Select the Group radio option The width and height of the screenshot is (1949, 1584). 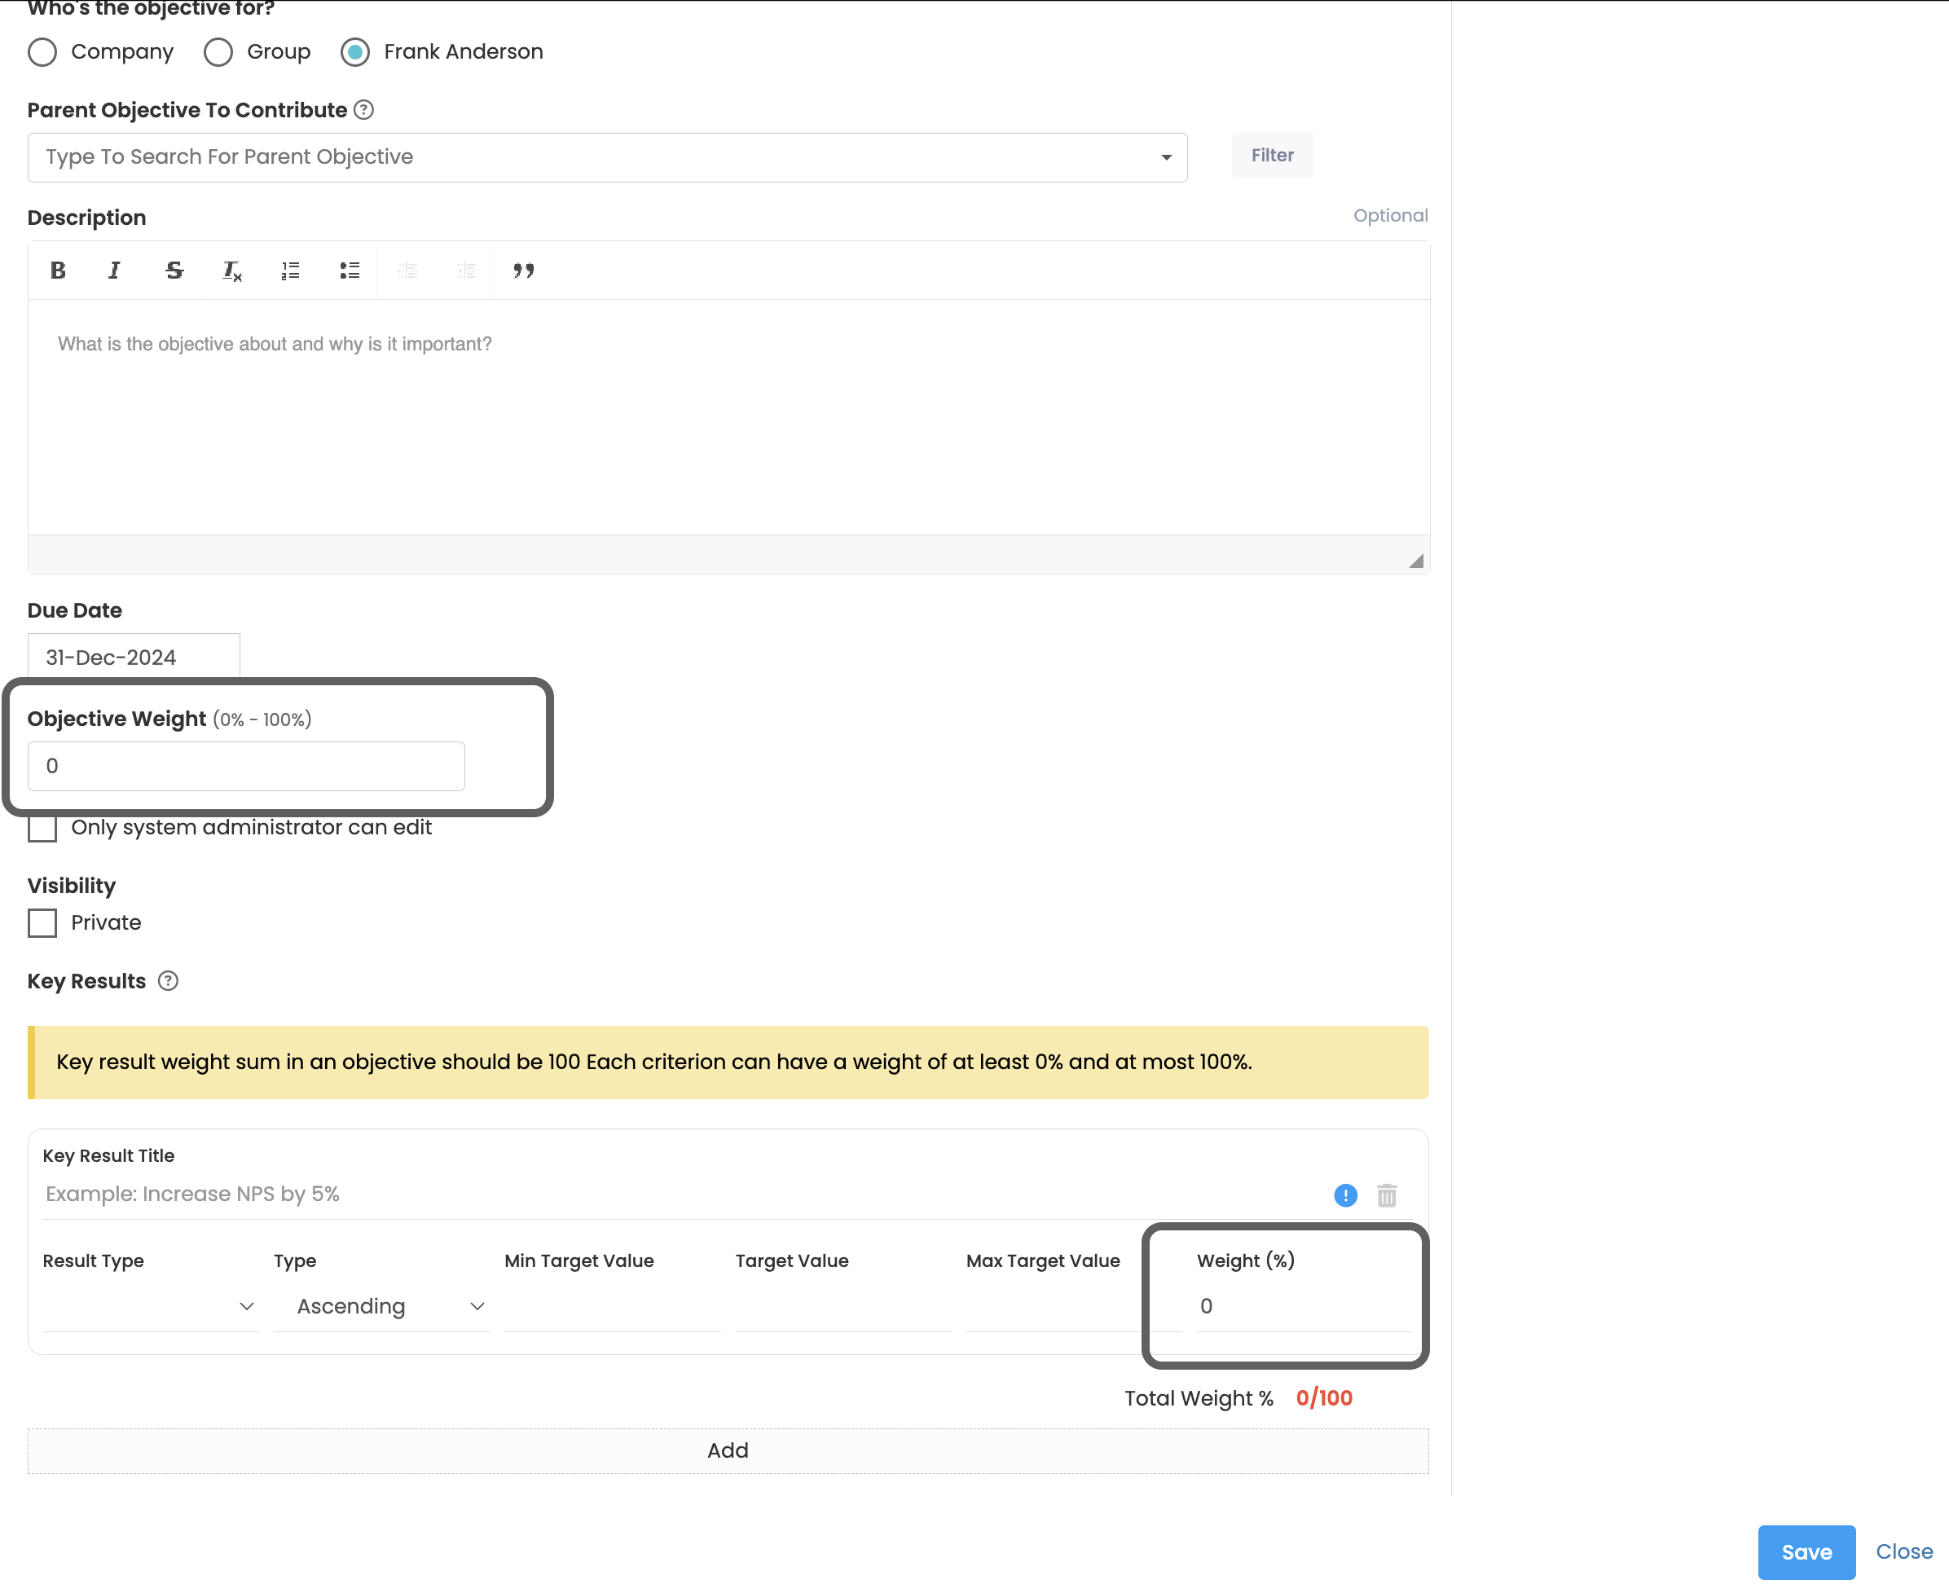coord(218,52)
